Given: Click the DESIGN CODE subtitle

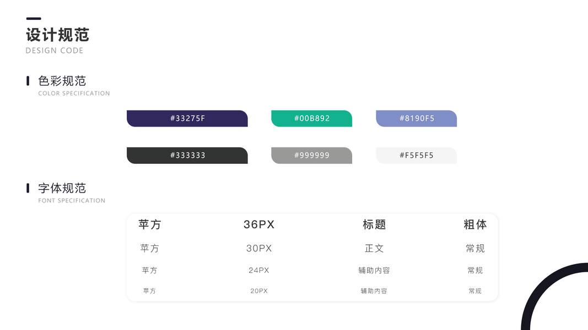Looking at the screenshot, I should point(55,51).
